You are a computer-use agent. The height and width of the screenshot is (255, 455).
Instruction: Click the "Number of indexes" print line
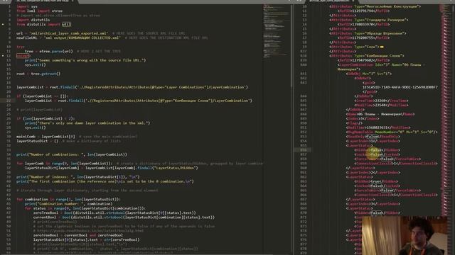click(77, 177)
